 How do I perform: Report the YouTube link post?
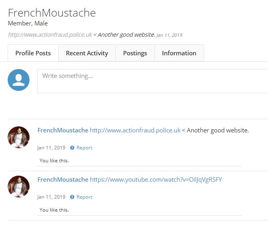[x=84, y=197]
